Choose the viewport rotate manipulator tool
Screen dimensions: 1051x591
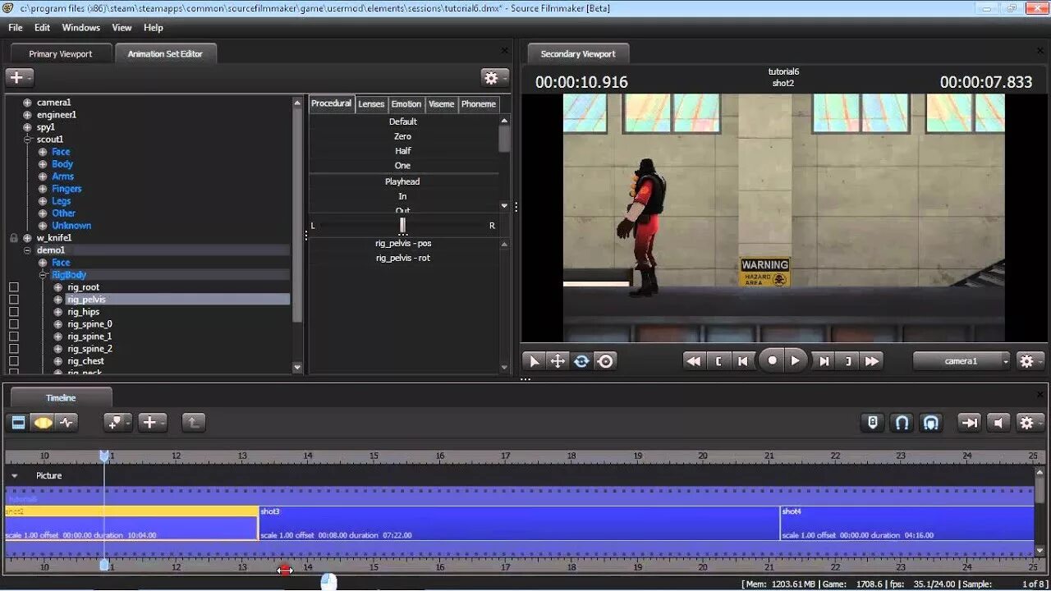click(x=581, y=361)
